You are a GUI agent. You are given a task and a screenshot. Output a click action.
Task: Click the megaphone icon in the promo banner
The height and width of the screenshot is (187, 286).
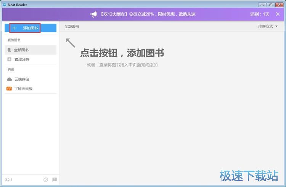pyautogui.click(x=94, y=14)
